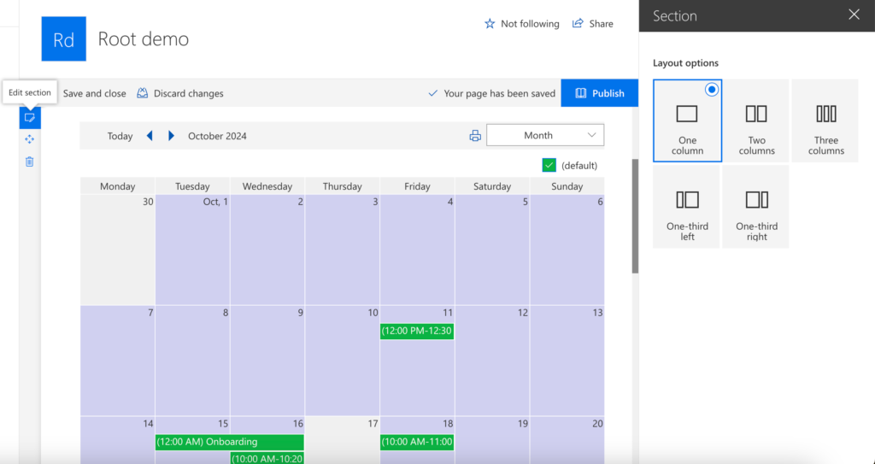Screen dimensions: 875x464
Task: Click Not following label
Action: [530, 23]
